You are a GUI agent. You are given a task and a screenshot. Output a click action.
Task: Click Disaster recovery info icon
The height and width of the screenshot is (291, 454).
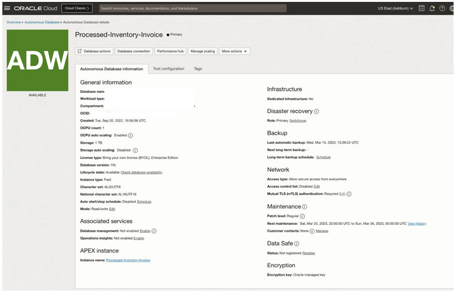[316, 111]
